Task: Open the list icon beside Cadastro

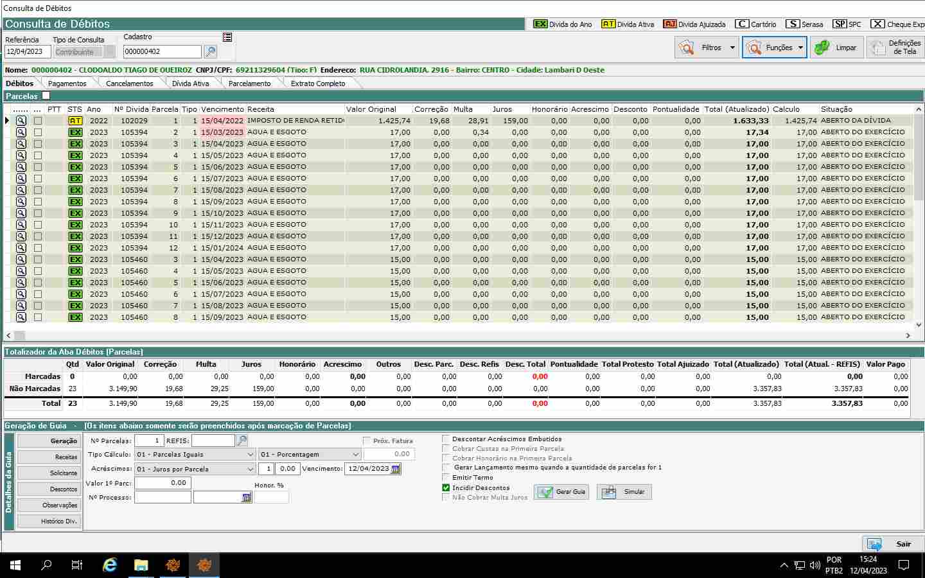Action: point(227,37)
